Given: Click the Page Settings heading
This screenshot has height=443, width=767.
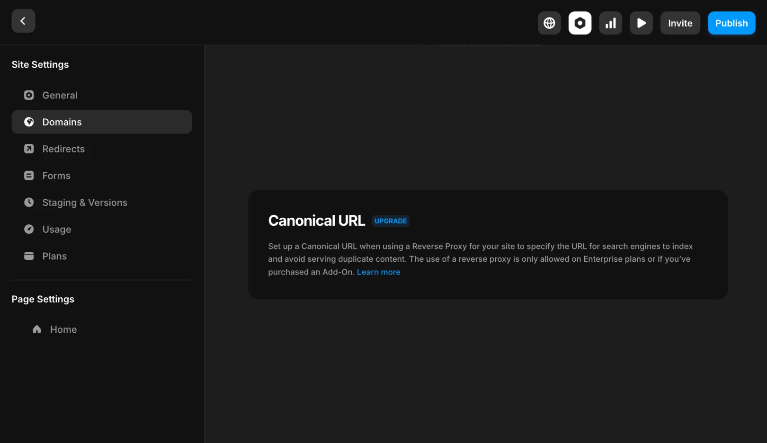Looking at the screenshot, I should point(43,299).
